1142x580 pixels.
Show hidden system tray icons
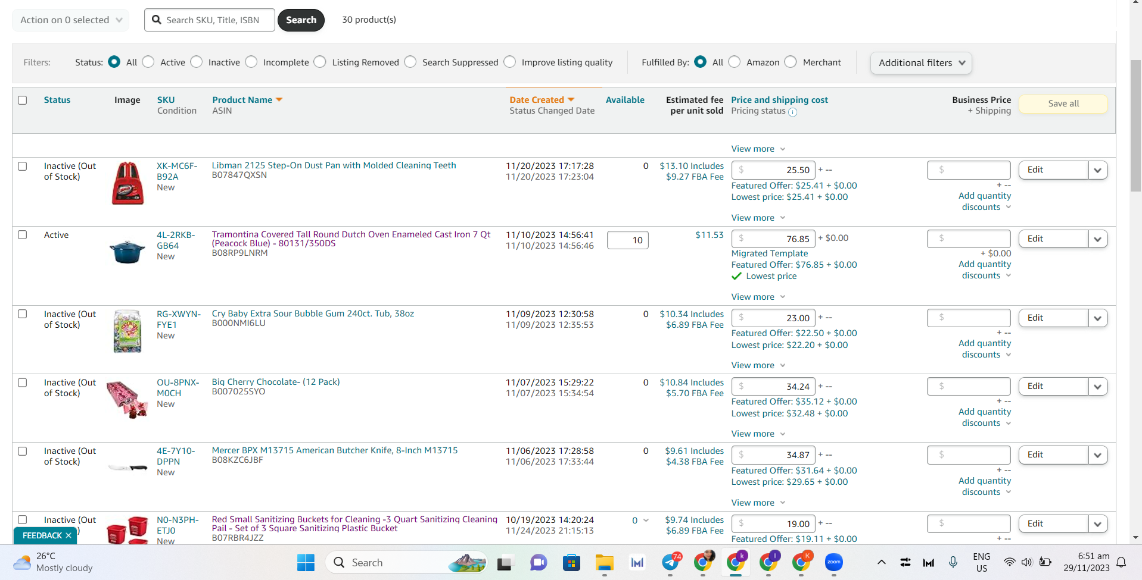(x=882, y=562)
